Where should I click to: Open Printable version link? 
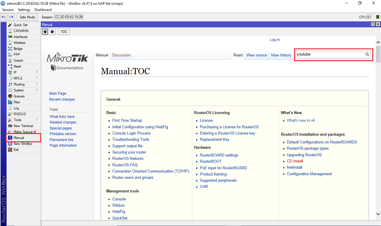63,134
